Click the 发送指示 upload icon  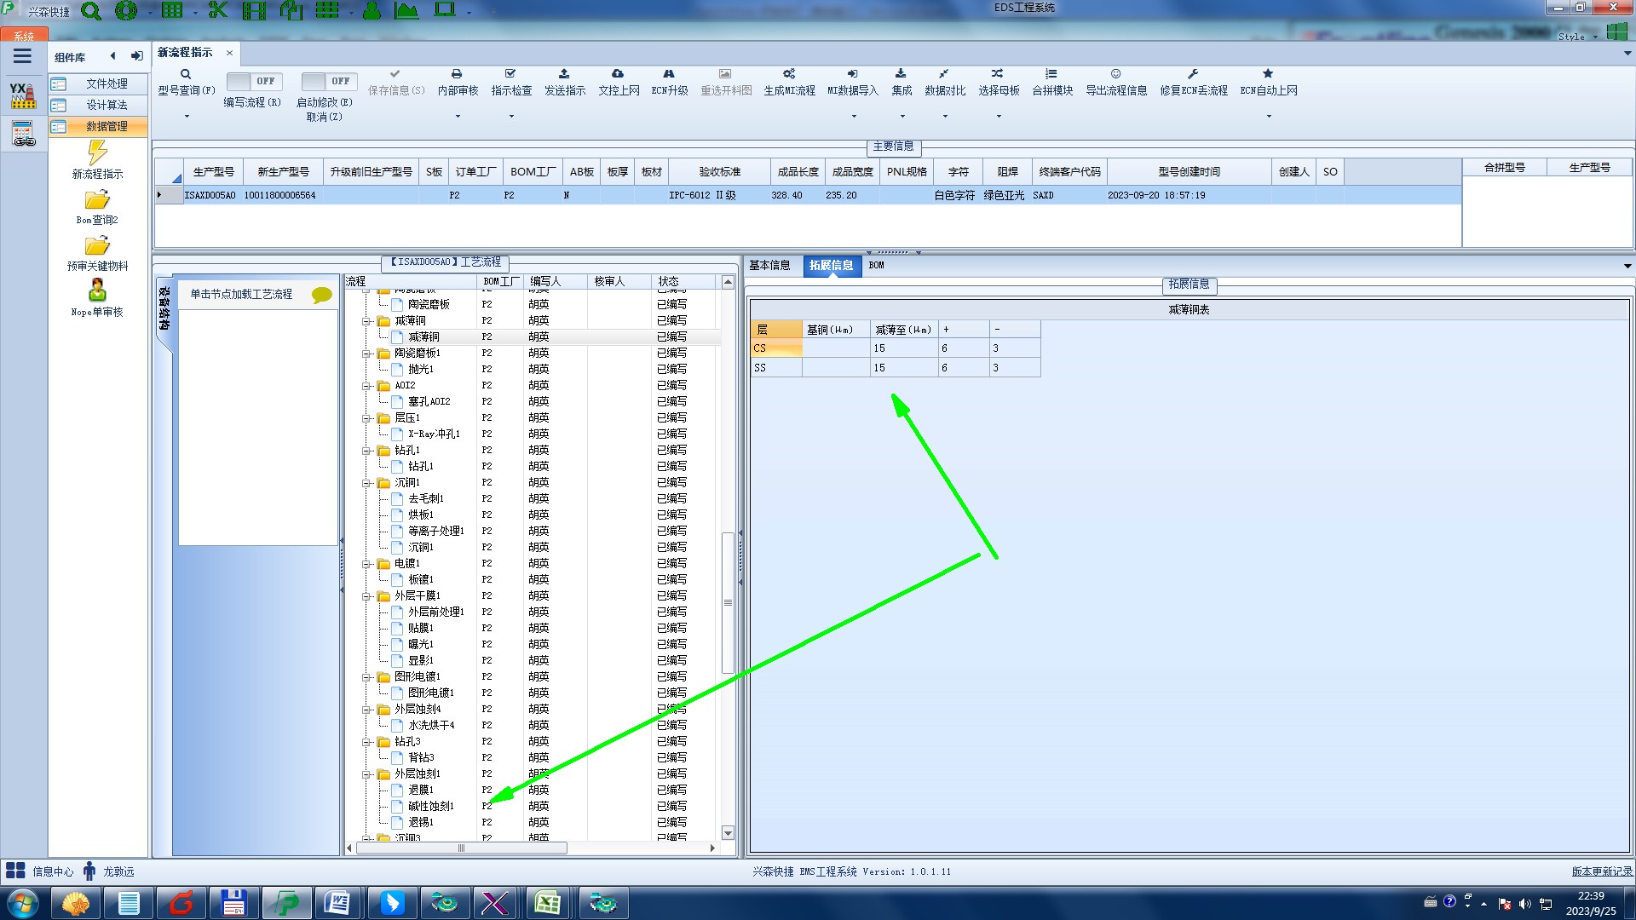click(x=564, y=74)
